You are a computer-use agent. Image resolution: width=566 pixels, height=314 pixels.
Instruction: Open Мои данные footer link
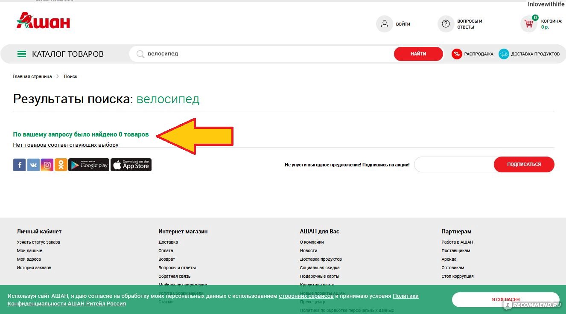(x=29, y=250)
